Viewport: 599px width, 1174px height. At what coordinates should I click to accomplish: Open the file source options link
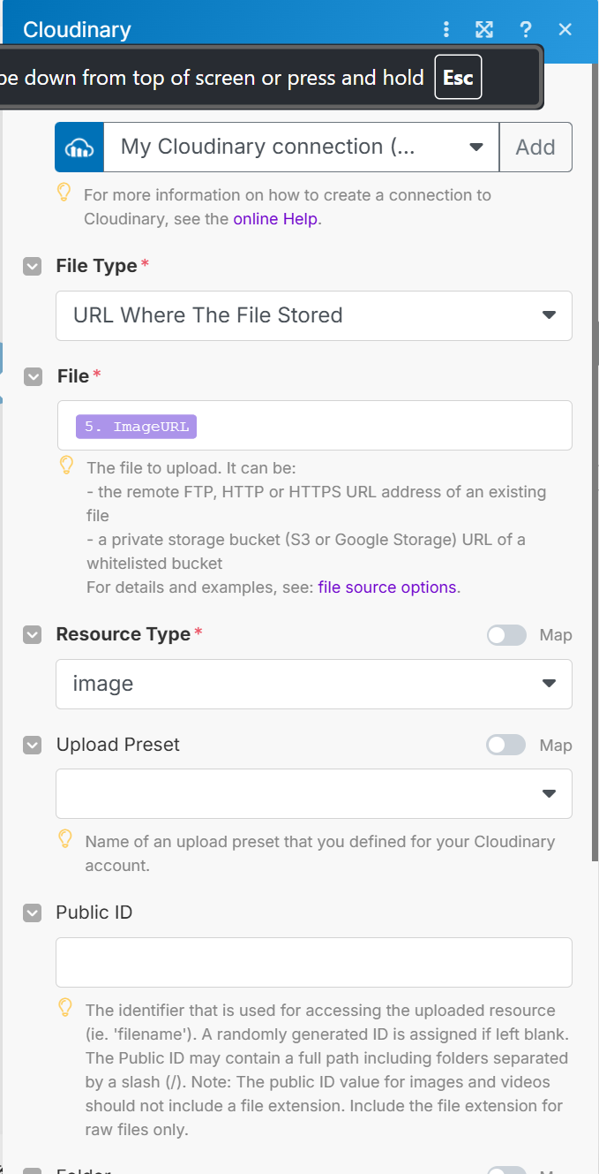(387, 587)
